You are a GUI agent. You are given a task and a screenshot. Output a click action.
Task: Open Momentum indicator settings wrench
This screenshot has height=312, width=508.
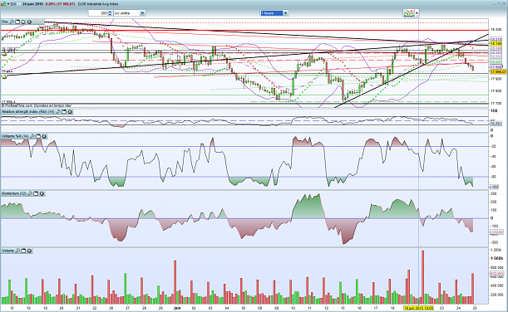click(x=30, y=193)
